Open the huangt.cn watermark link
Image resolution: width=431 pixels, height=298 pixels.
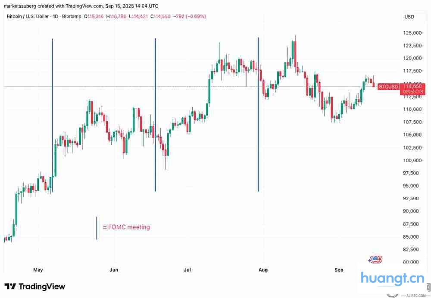coord(392,280)
